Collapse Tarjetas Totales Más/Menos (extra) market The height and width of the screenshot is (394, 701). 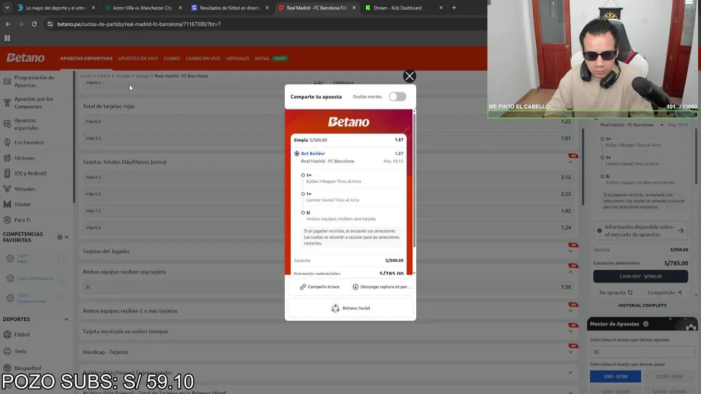pos(571,162)
